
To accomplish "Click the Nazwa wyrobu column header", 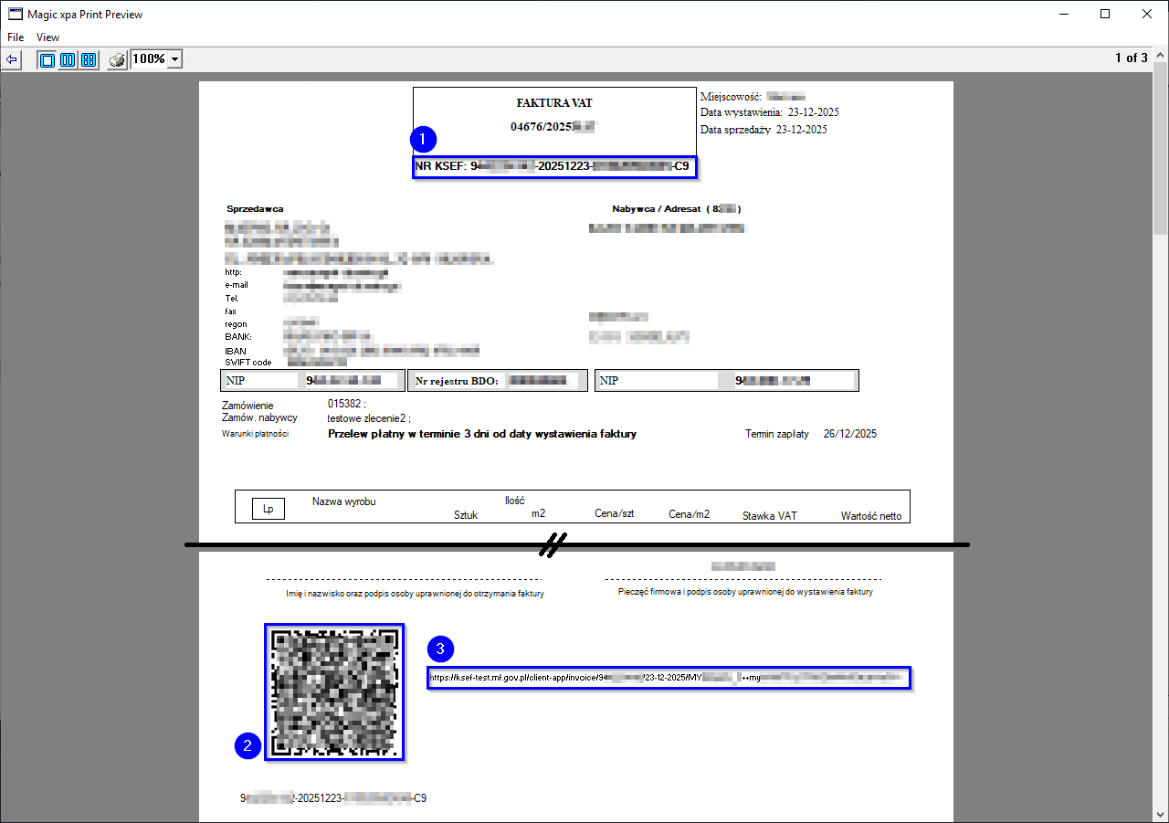I will [344, 501].
